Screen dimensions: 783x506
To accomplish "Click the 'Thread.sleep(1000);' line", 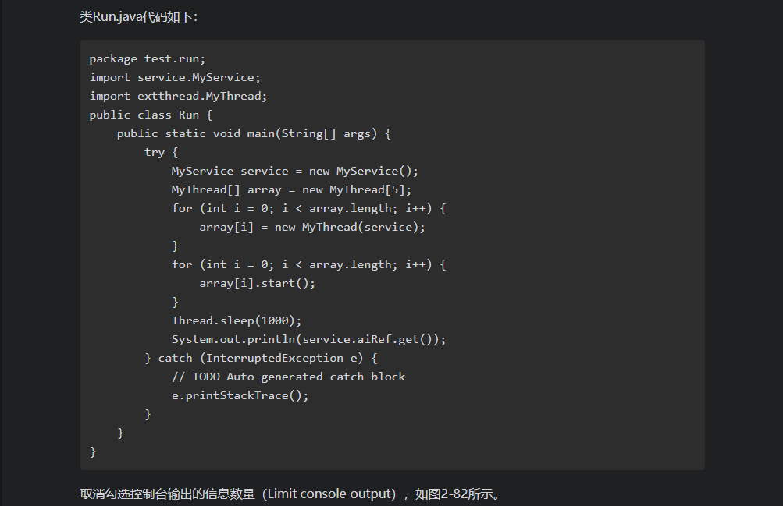I will pyautogui.click(x=237, y=320).
